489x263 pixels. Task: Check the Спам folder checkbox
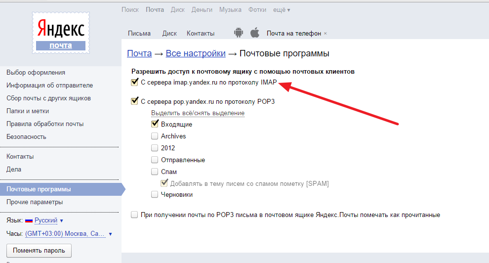(x=155, y=172)
